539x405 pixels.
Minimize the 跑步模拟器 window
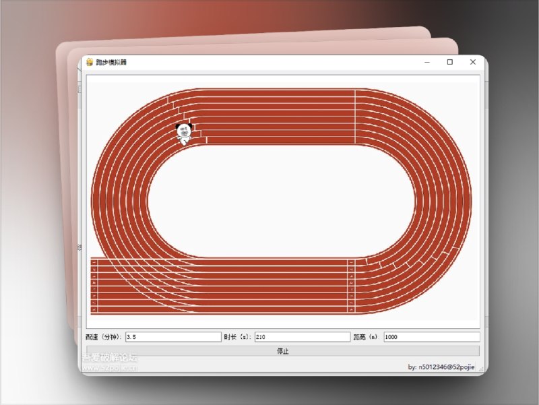point(427,62)
